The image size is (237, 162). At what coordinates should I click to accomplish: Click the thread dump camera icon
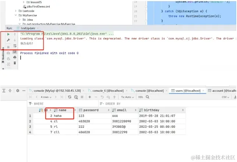coord(8,53)
